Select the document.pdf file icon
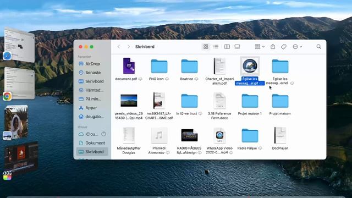The height and width of the screenshot is (198, 352). click(129, 66)
